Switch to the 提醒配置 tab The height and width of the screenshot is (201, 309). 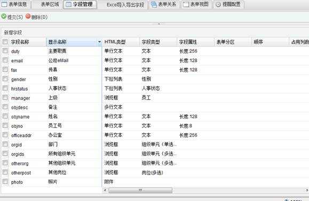[228, 4]
